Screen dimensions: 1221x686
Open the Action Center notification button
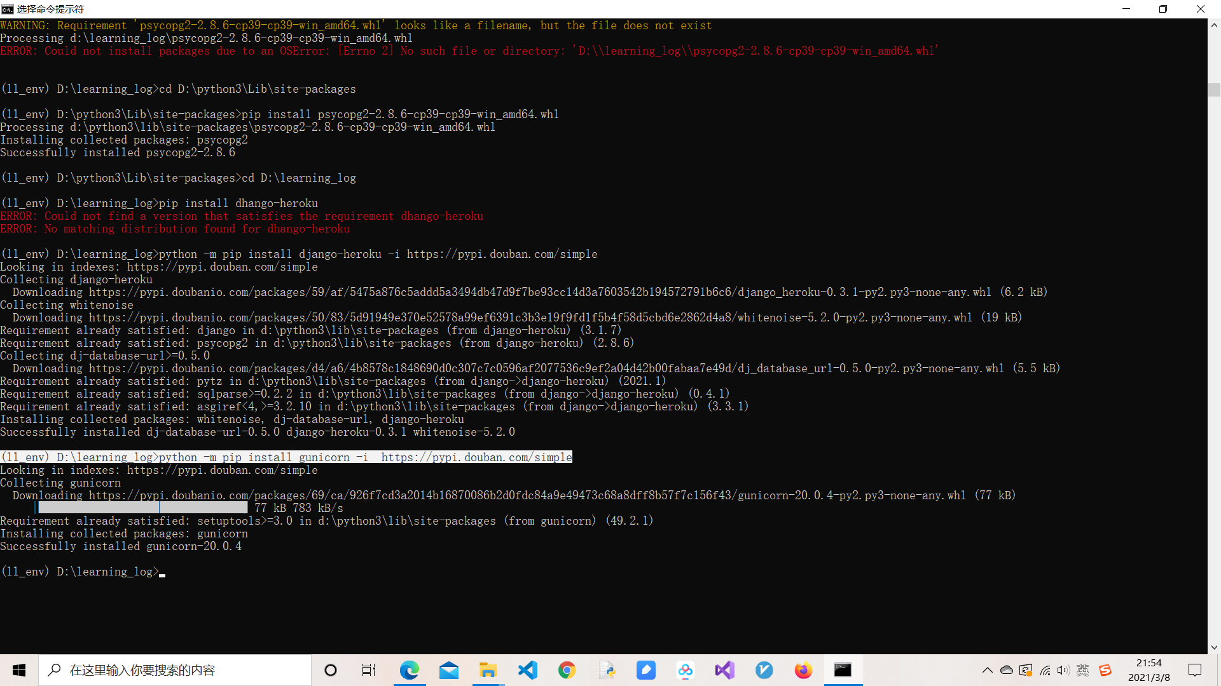coord(1194,670)
